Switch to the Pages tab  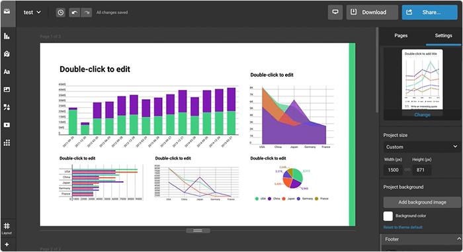point(401,36)
